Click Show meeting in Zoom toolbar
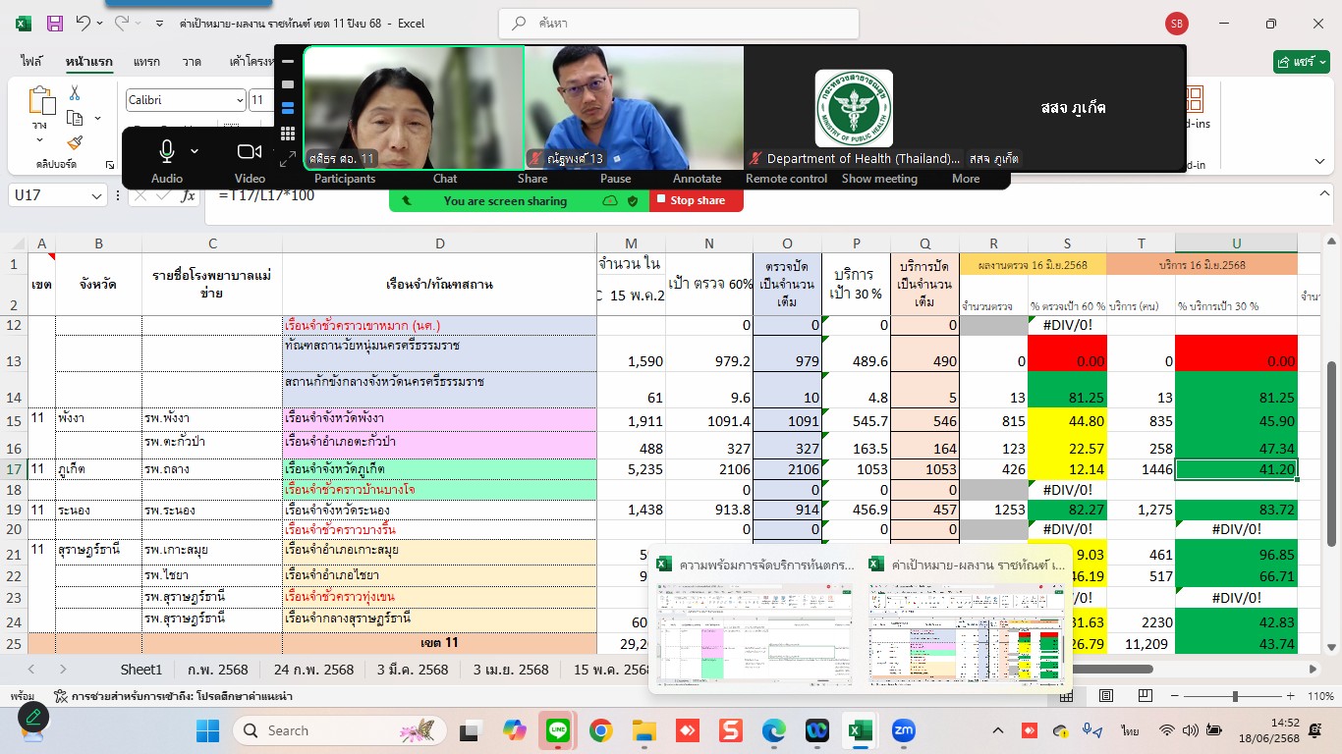This screenshot has height=754, width=1342. point(879,179)
